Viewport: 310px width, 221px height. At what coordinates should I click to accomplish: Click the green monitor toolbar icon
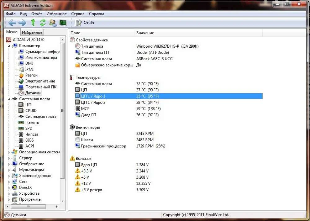[63, 23]
